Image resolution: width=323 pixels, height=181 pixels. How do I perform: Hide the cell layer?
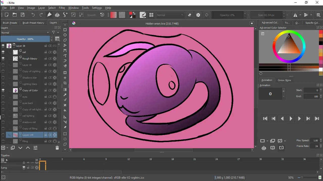[x=3, y=52]
